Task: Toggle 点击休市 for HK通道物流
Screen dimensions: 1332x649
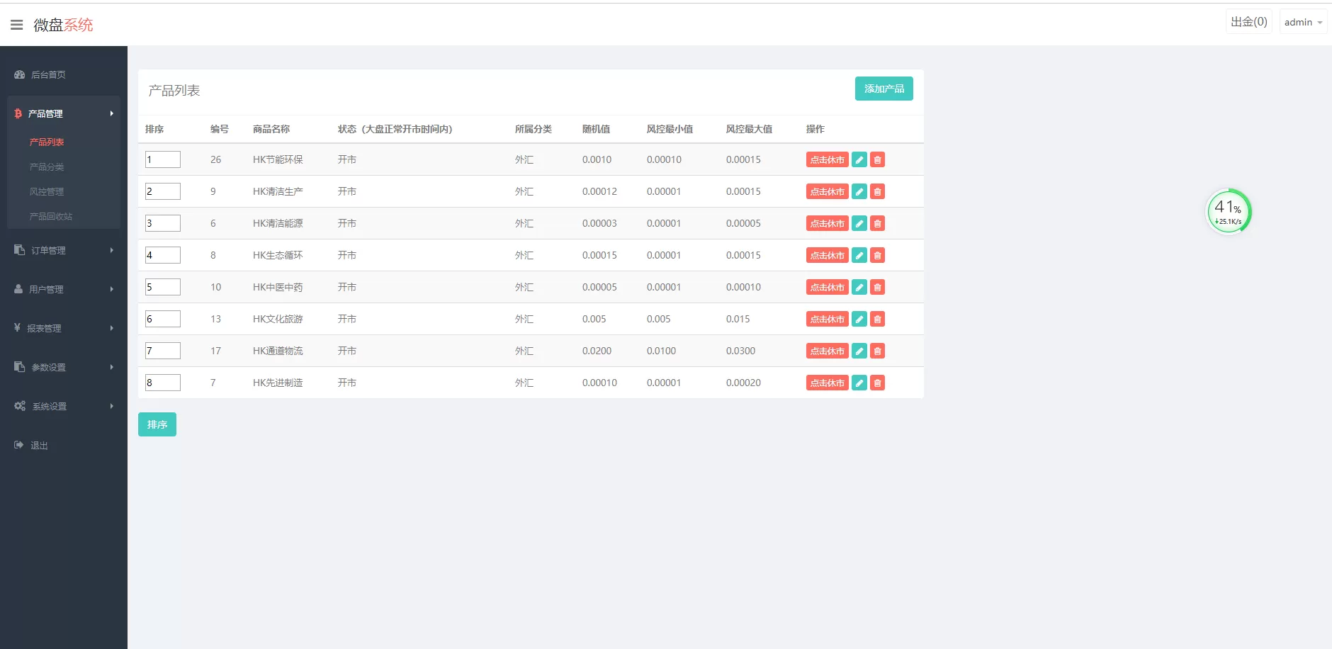Action: pyautogui.click(x=827, y=351)
